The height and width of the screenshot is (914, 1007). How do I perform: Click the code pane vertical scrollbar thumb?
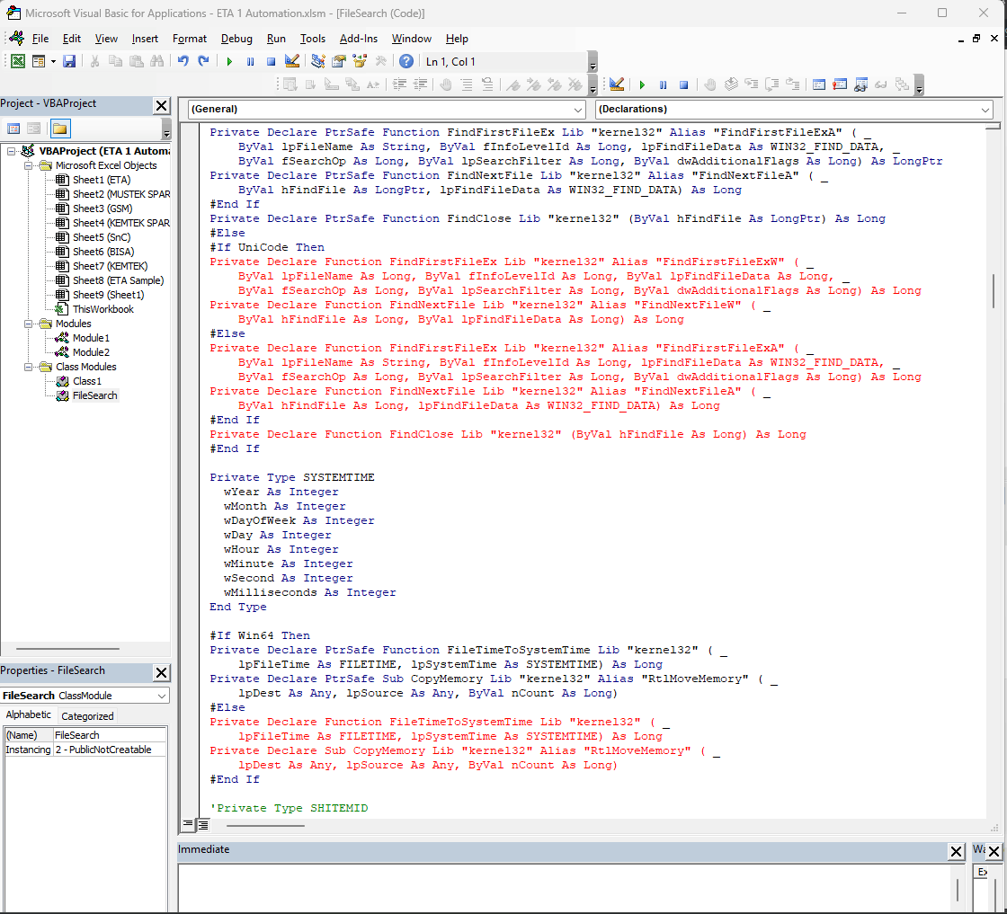(994, 290)
